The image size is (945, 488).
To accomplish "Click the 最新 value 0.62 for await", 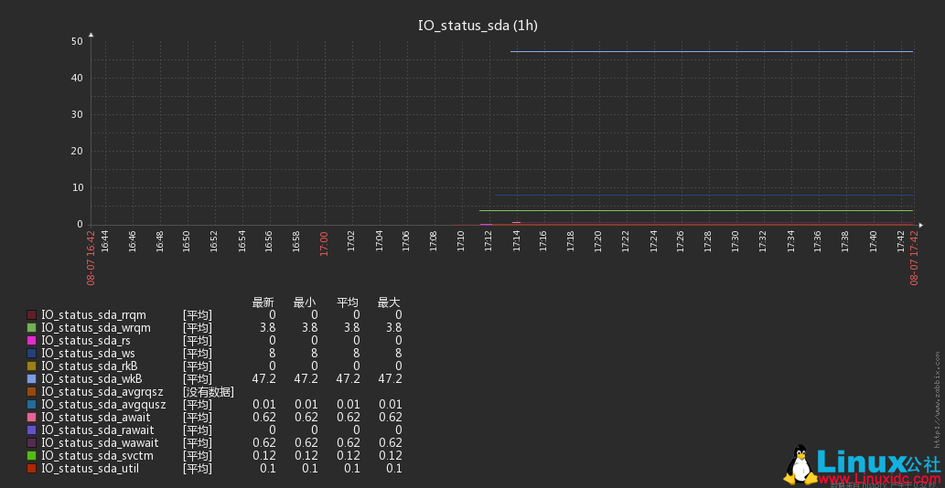I will (264, 417).
